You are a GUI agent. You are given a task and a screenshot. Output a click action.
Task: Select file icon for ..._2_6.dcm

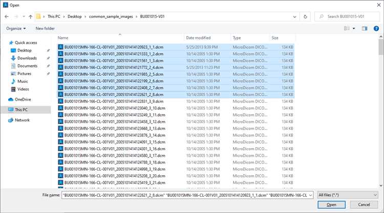pyautogui.click(x=60, y=81)
